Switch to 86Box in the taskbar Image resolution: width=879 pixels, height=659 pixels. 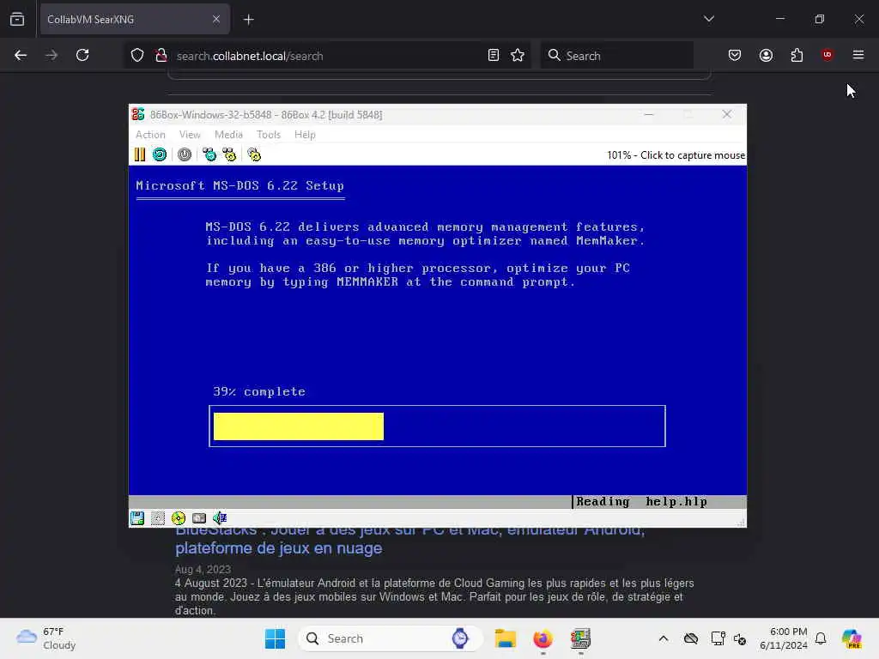[580, 638]
